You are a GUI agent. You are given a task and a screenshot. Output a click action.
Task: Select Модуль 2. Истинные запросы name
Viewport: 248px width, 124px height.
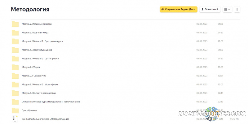click(37, 24)
